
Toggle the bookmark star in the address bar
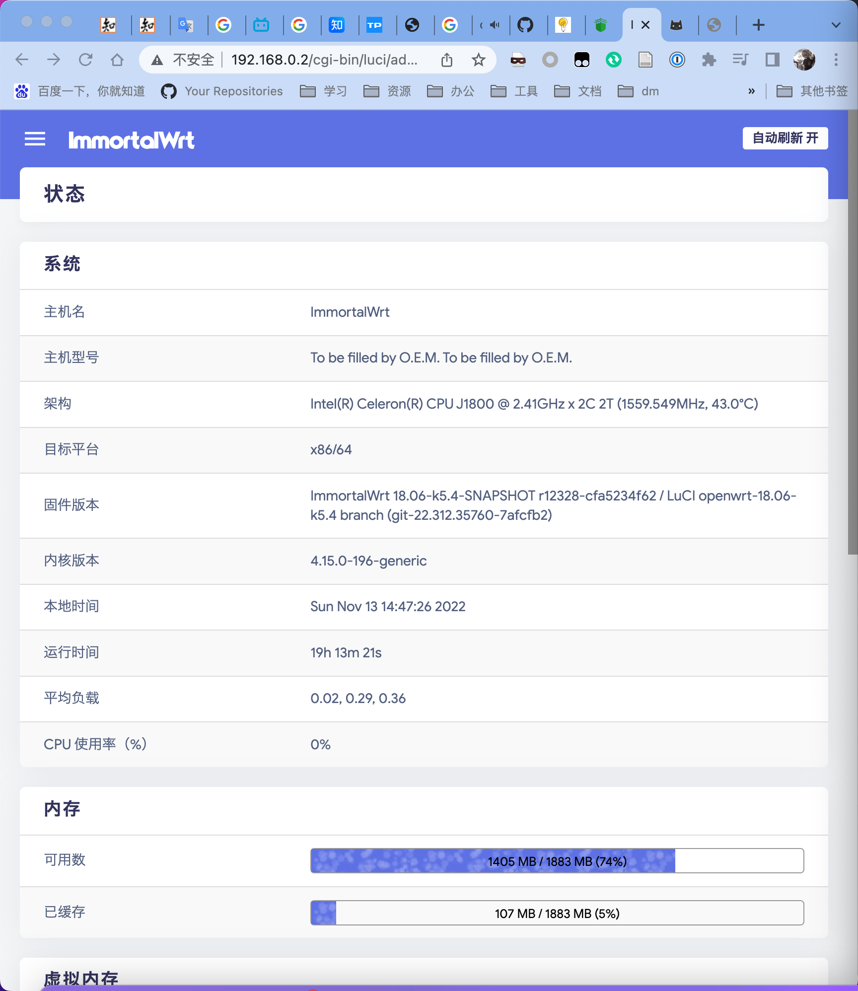pos(478,59)
